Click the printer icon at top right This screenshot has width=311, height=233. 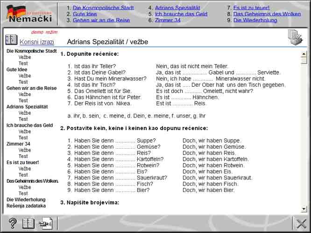[x=295, y=37]
